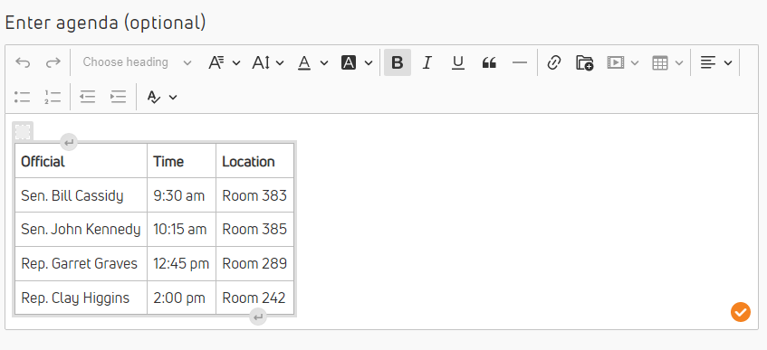
Task: Click the 12:45 pm cell
Action: click(181, 263)
